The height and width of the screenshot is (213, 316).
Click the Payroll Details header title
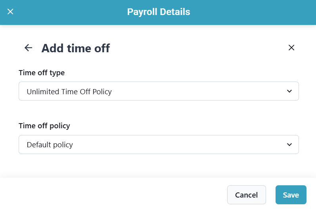point(159,12)
